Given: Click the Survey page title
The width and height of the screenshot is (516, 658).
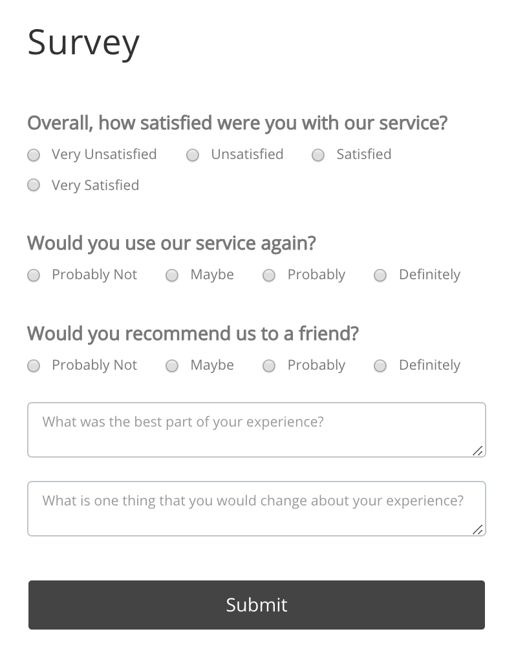Looking at the screenshot, I should tap(83, 42).
